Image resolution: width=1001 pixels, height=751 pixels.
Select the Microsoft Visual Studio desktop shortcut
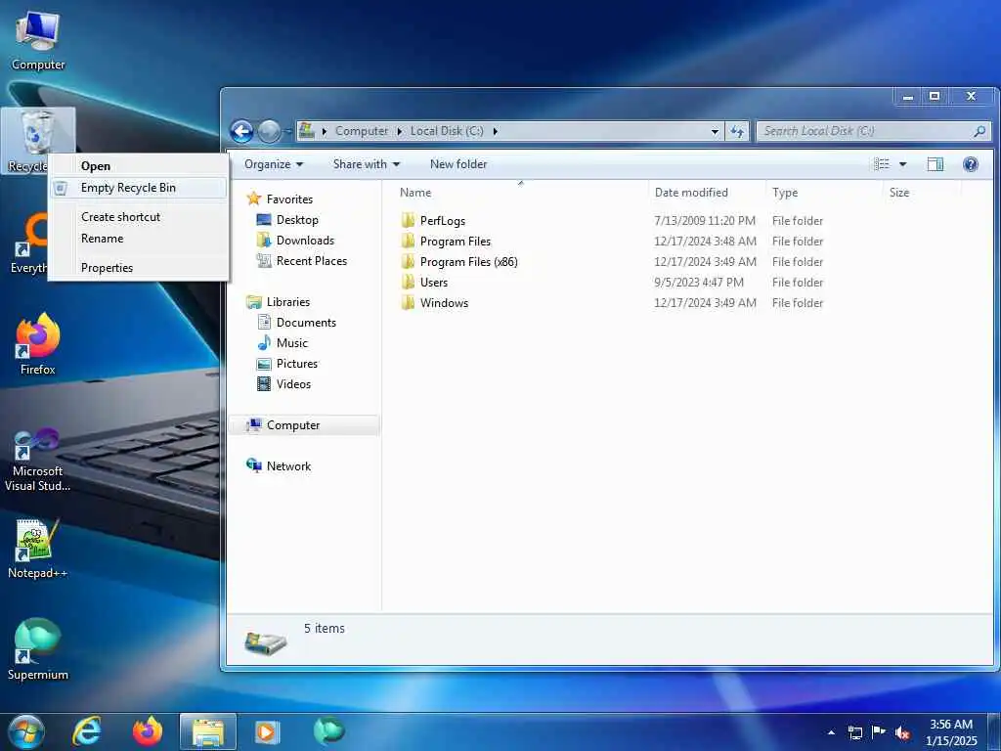(38, 460)
